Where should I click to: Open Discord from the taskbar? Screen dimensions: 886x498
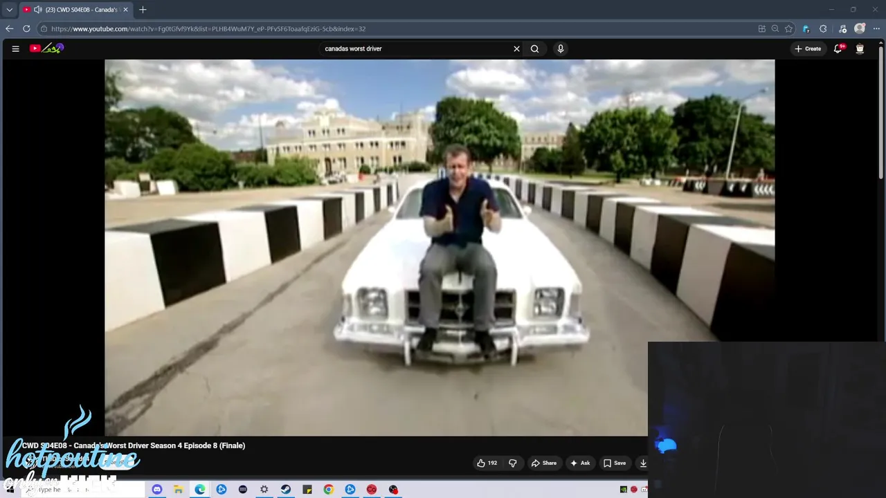(x=157, y=489)
